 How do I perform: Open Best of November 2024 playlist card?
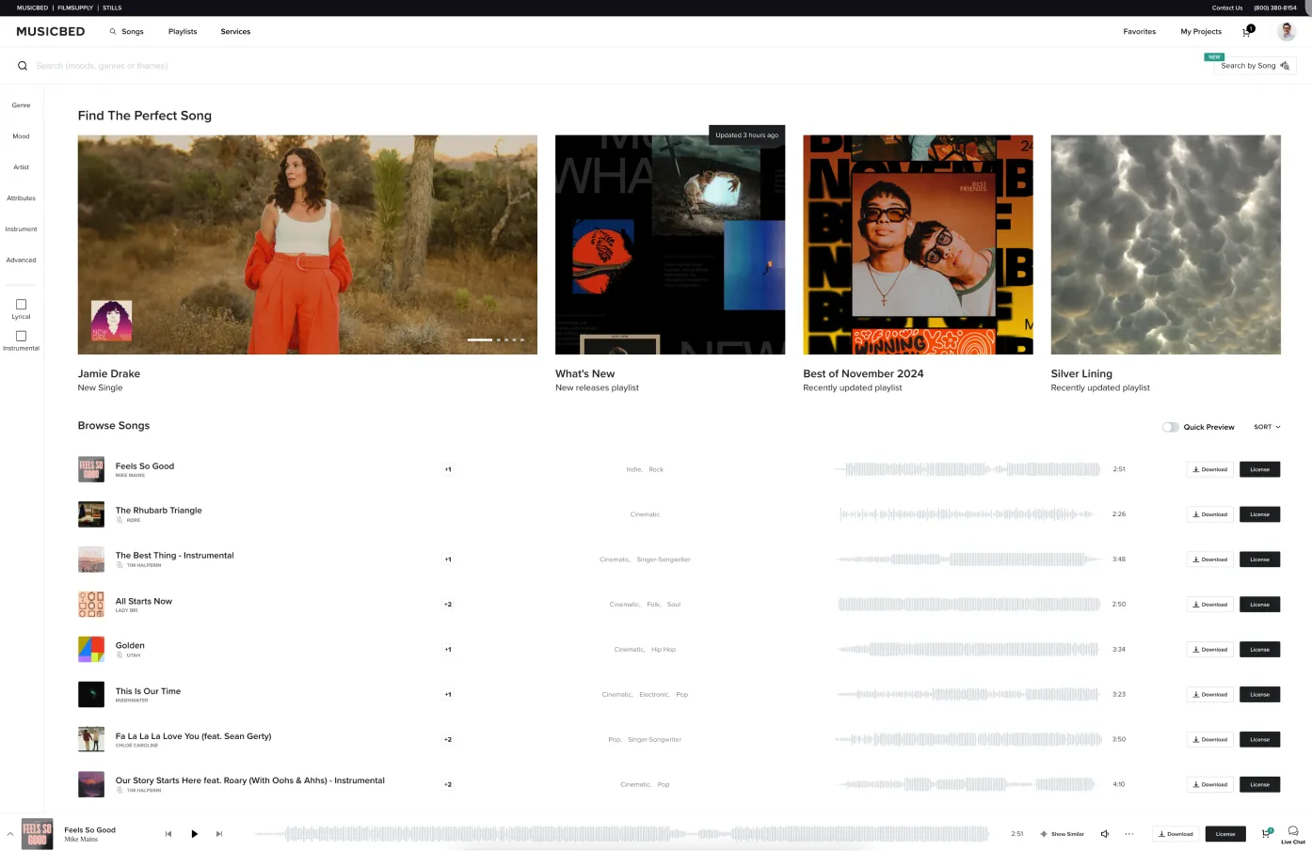(x=918, y=244)
